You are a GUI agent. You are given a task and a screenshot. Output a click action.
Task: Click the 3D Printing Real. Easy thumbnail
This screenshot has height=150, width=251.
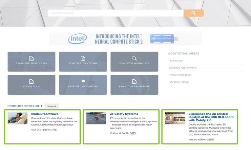(x=175, y=118)
